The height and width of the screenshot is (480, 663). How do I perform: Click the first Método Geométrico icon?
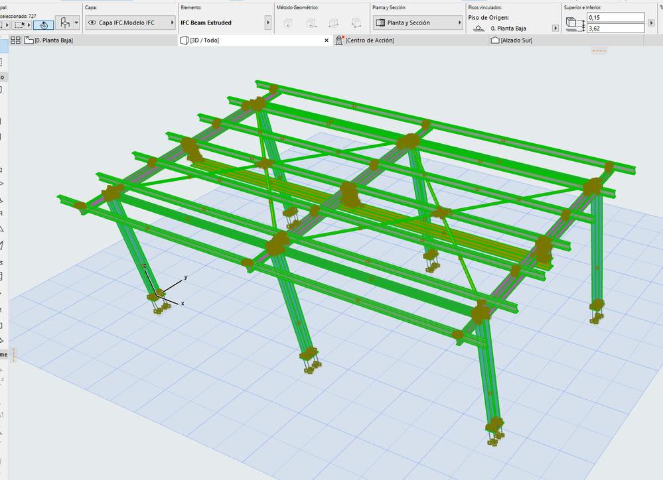(289, 23)
